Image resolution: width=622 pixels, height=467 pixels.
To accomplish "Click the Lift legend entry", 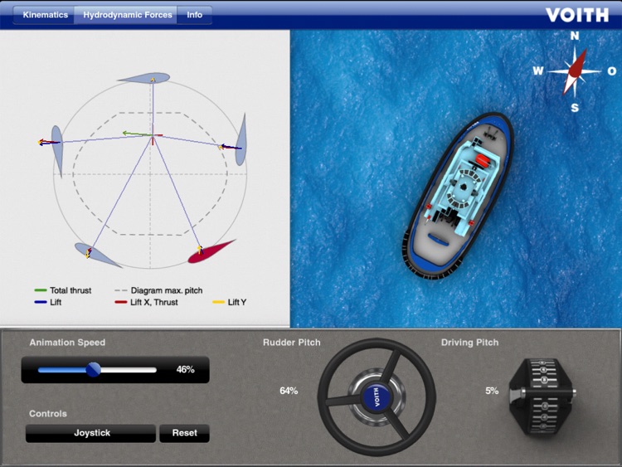I will pyautogui.click(x=48, y=302).
